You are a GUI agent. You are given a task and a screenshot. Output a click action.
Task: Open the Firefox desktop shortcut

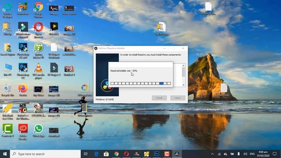23,90
